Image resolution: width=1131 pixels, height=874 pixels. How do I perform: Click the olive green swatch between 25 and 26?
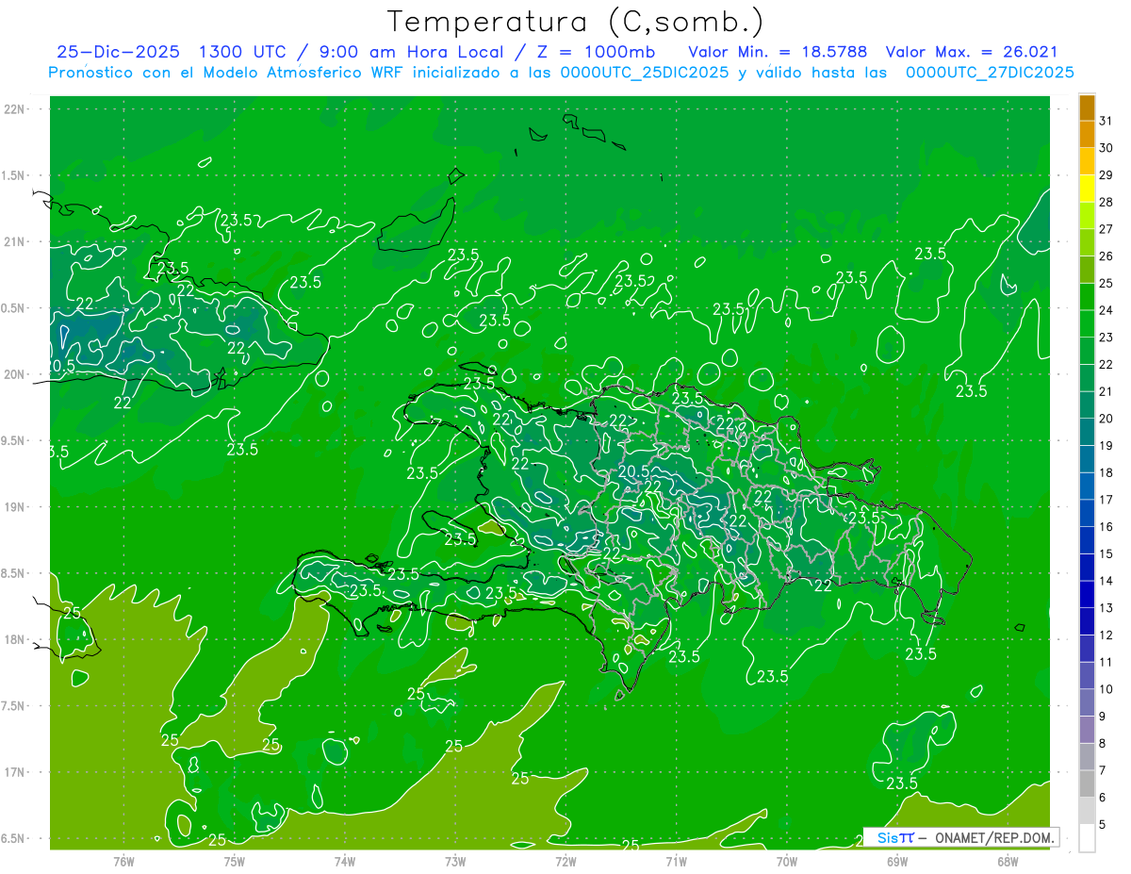click(1087, 271)
